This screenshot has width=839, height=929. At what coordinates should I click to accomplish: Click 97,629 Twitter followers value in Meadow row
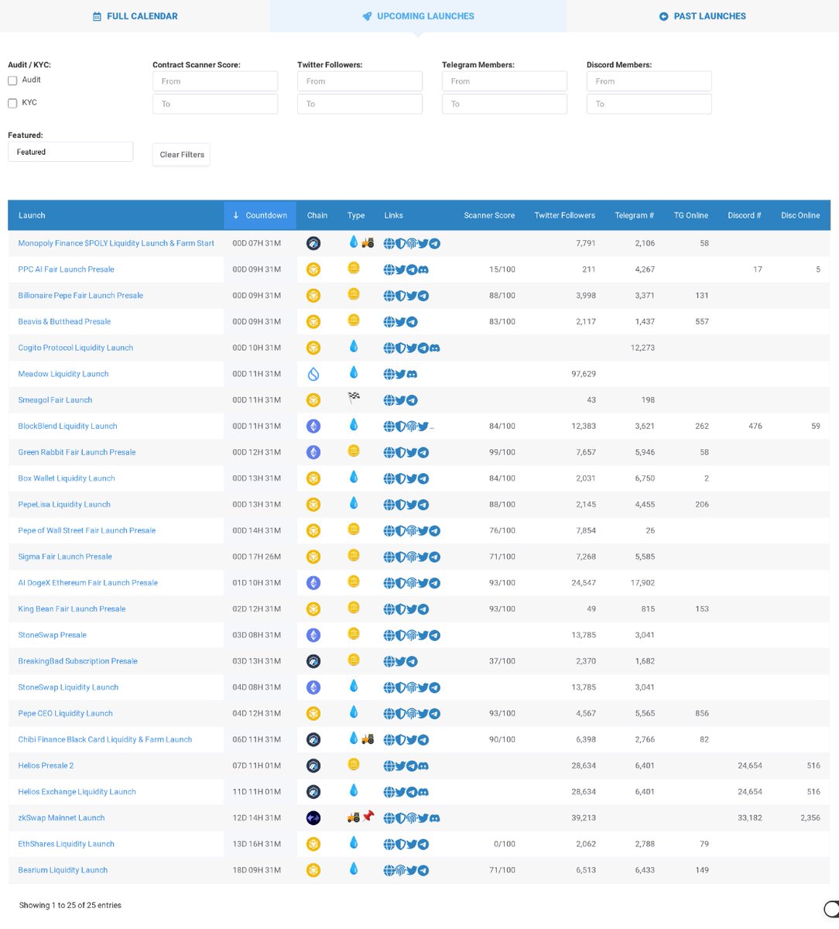(x=583, y=374)
